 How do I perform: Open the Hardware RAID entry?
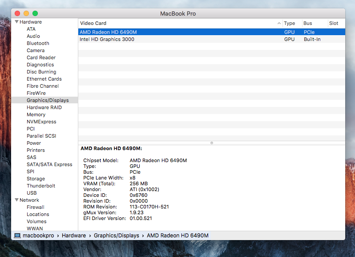click(44, 107)
